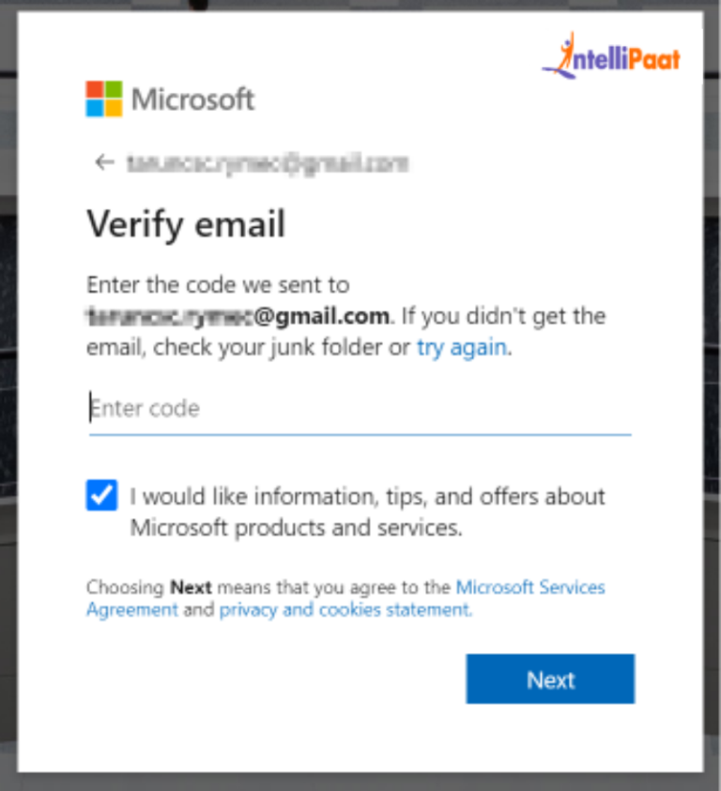Open the privacy and cookies statement link

(344, 610)
